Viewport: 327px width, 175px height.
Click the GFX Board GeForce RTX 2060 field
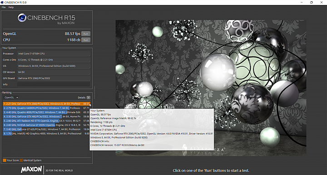coord(54,78)
